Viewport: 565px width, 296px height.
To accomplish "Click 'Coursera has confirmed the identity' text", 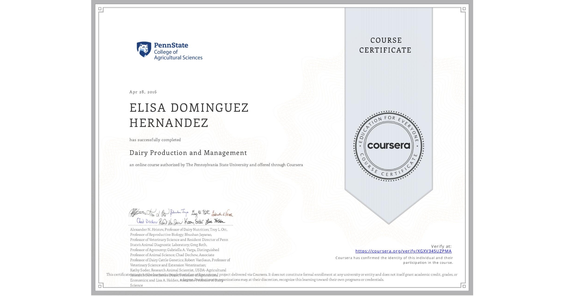I will coord(394,258).
